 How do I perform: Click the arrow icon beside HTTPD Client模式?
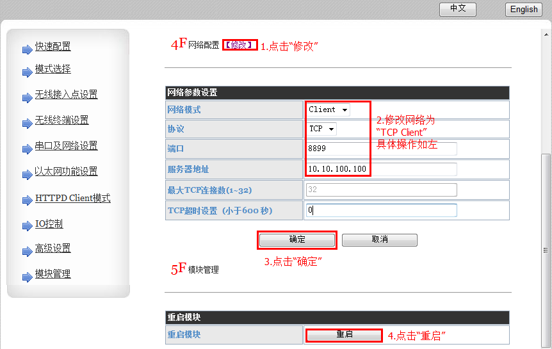pos(27,201)
